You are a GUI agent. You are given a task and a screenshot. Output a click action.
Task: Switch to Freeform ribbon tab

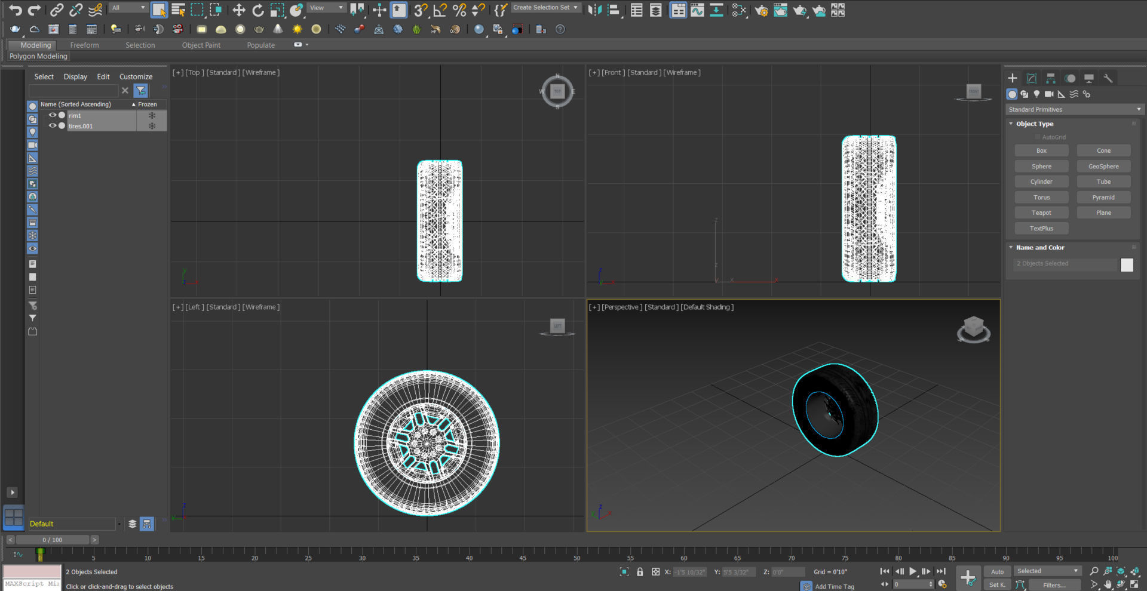coord(84,45)
